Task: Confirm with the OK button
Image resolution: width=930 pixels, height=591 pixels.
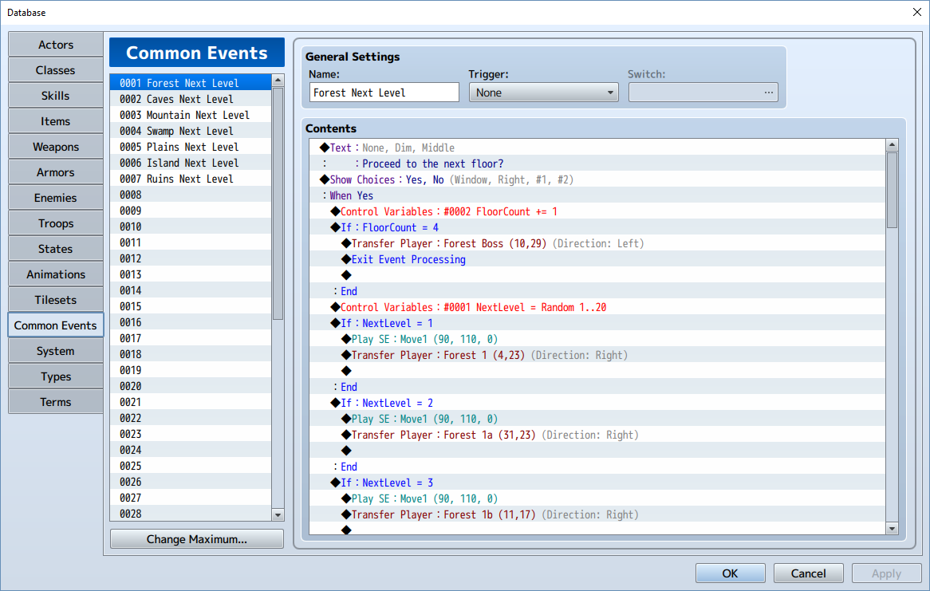Action: click(730, 573)
